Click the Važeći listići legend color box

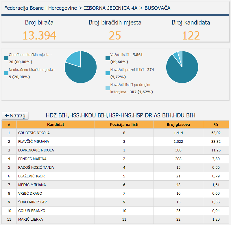108,58
